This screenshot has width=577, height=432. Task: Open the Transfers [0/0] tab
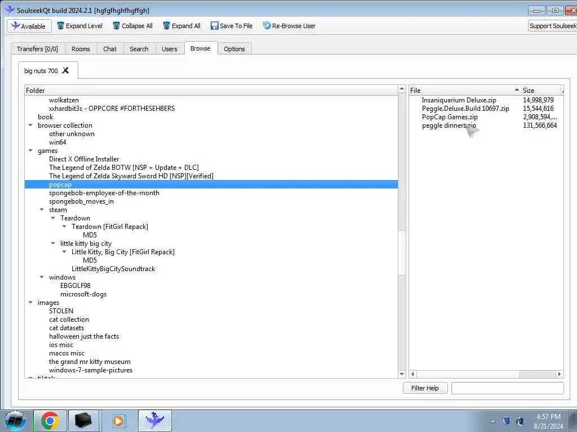coord(38,49)
